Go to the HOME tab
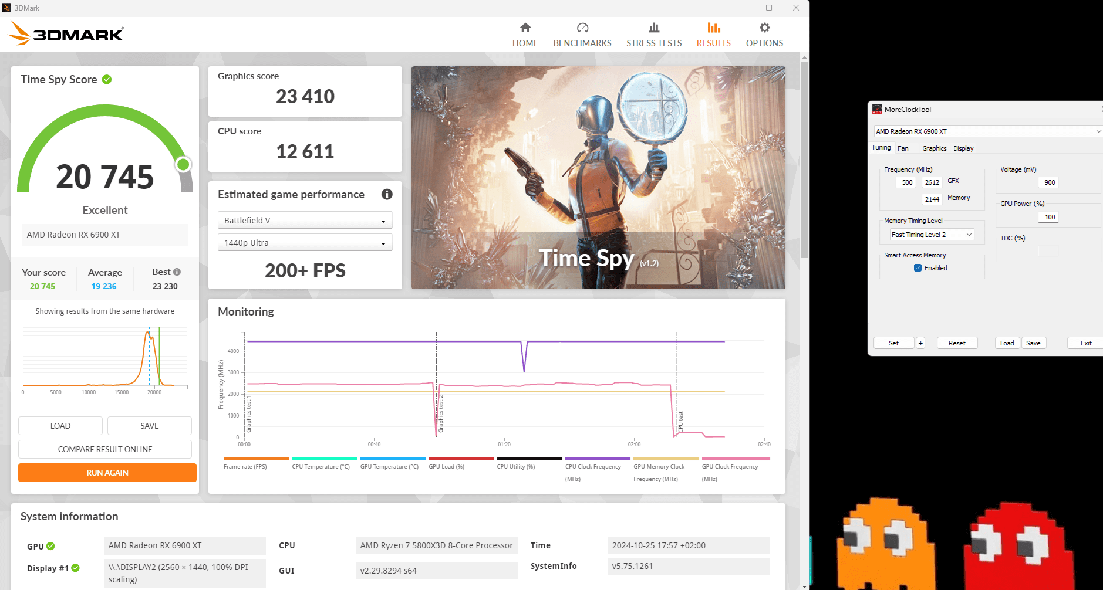The image size is (1103, 590). coord(525,35)
